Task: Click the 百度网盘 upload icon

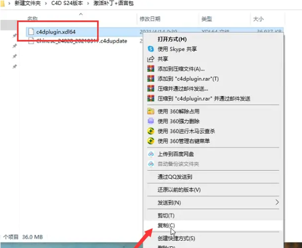Action: point(151,154)
